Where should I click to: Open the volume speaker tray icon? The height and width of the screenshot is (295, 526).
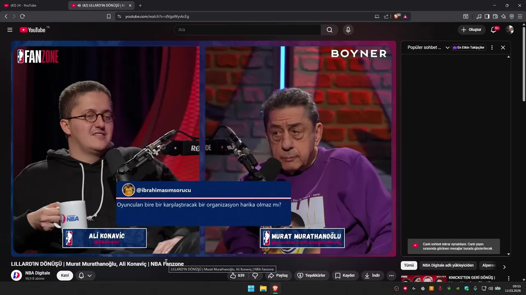pyautogui.click(x=490, y=288)
